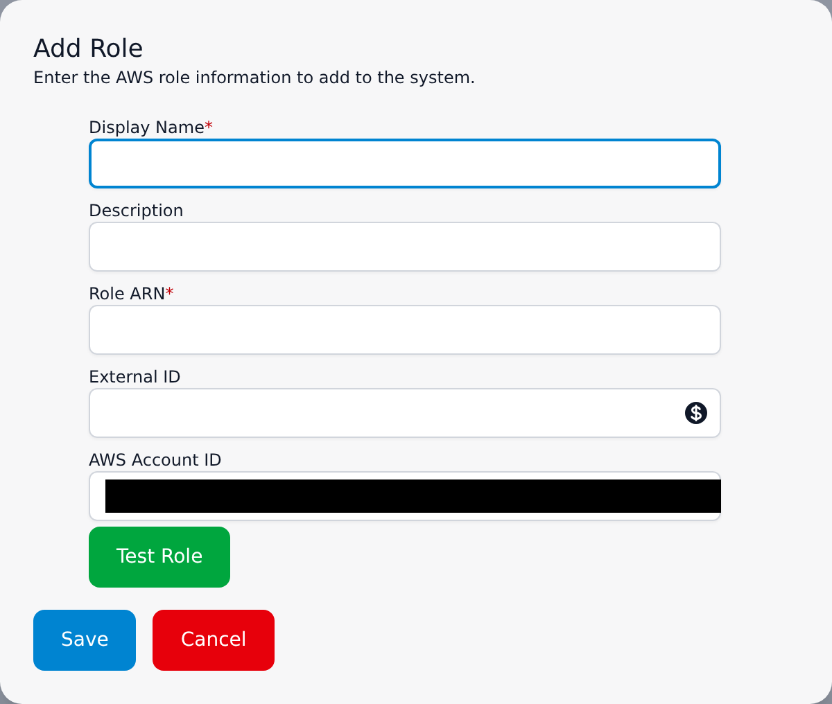Screen dimensions: 832x704
Task: Click the AWS Account ID label
Action: (x=155, y=460)
